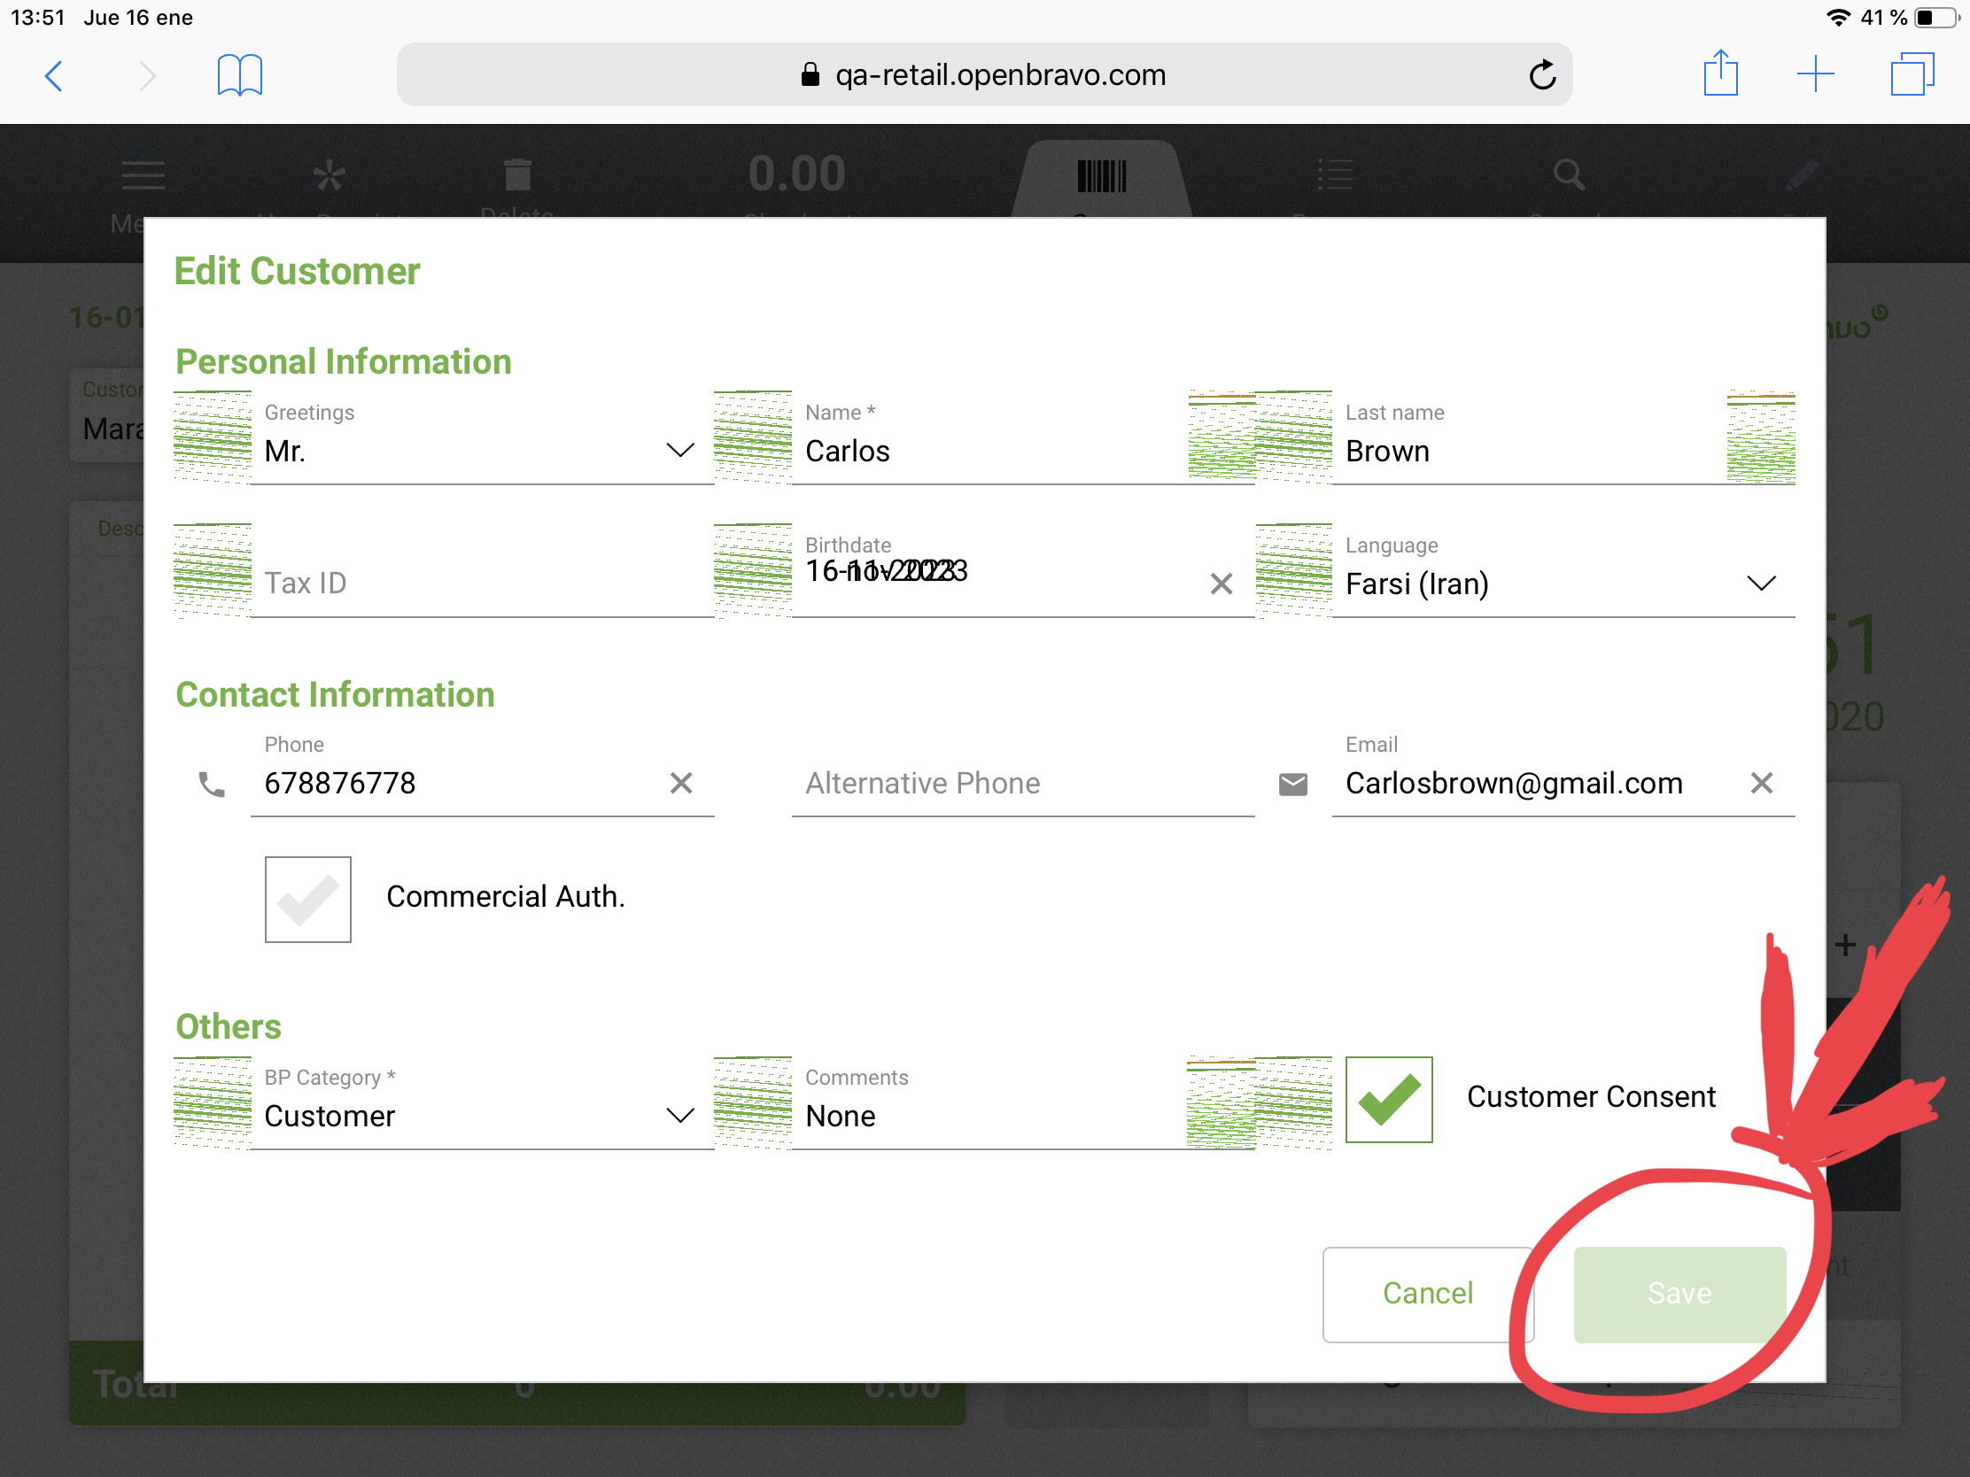Expand the Greetings dropdown
This screenshot has width=1970, height=1477.
[x=679, y=451]
